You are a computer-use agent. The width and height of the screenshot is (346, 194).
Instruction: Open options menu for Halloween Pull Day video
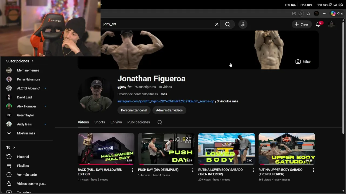click(x=132, y=170)
